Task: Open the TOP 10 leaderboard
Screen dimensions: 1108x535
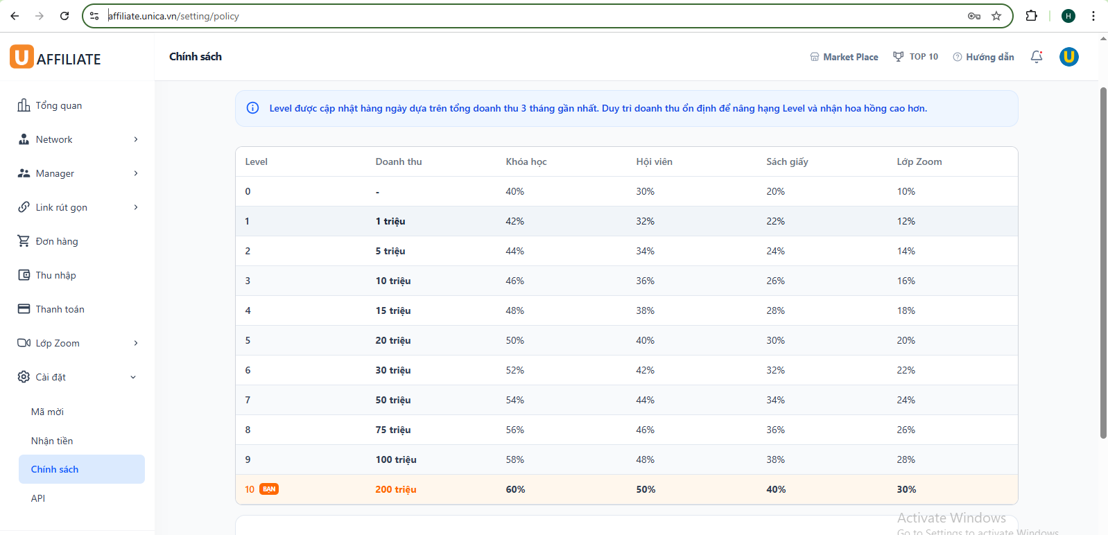Action: point(915,57)
